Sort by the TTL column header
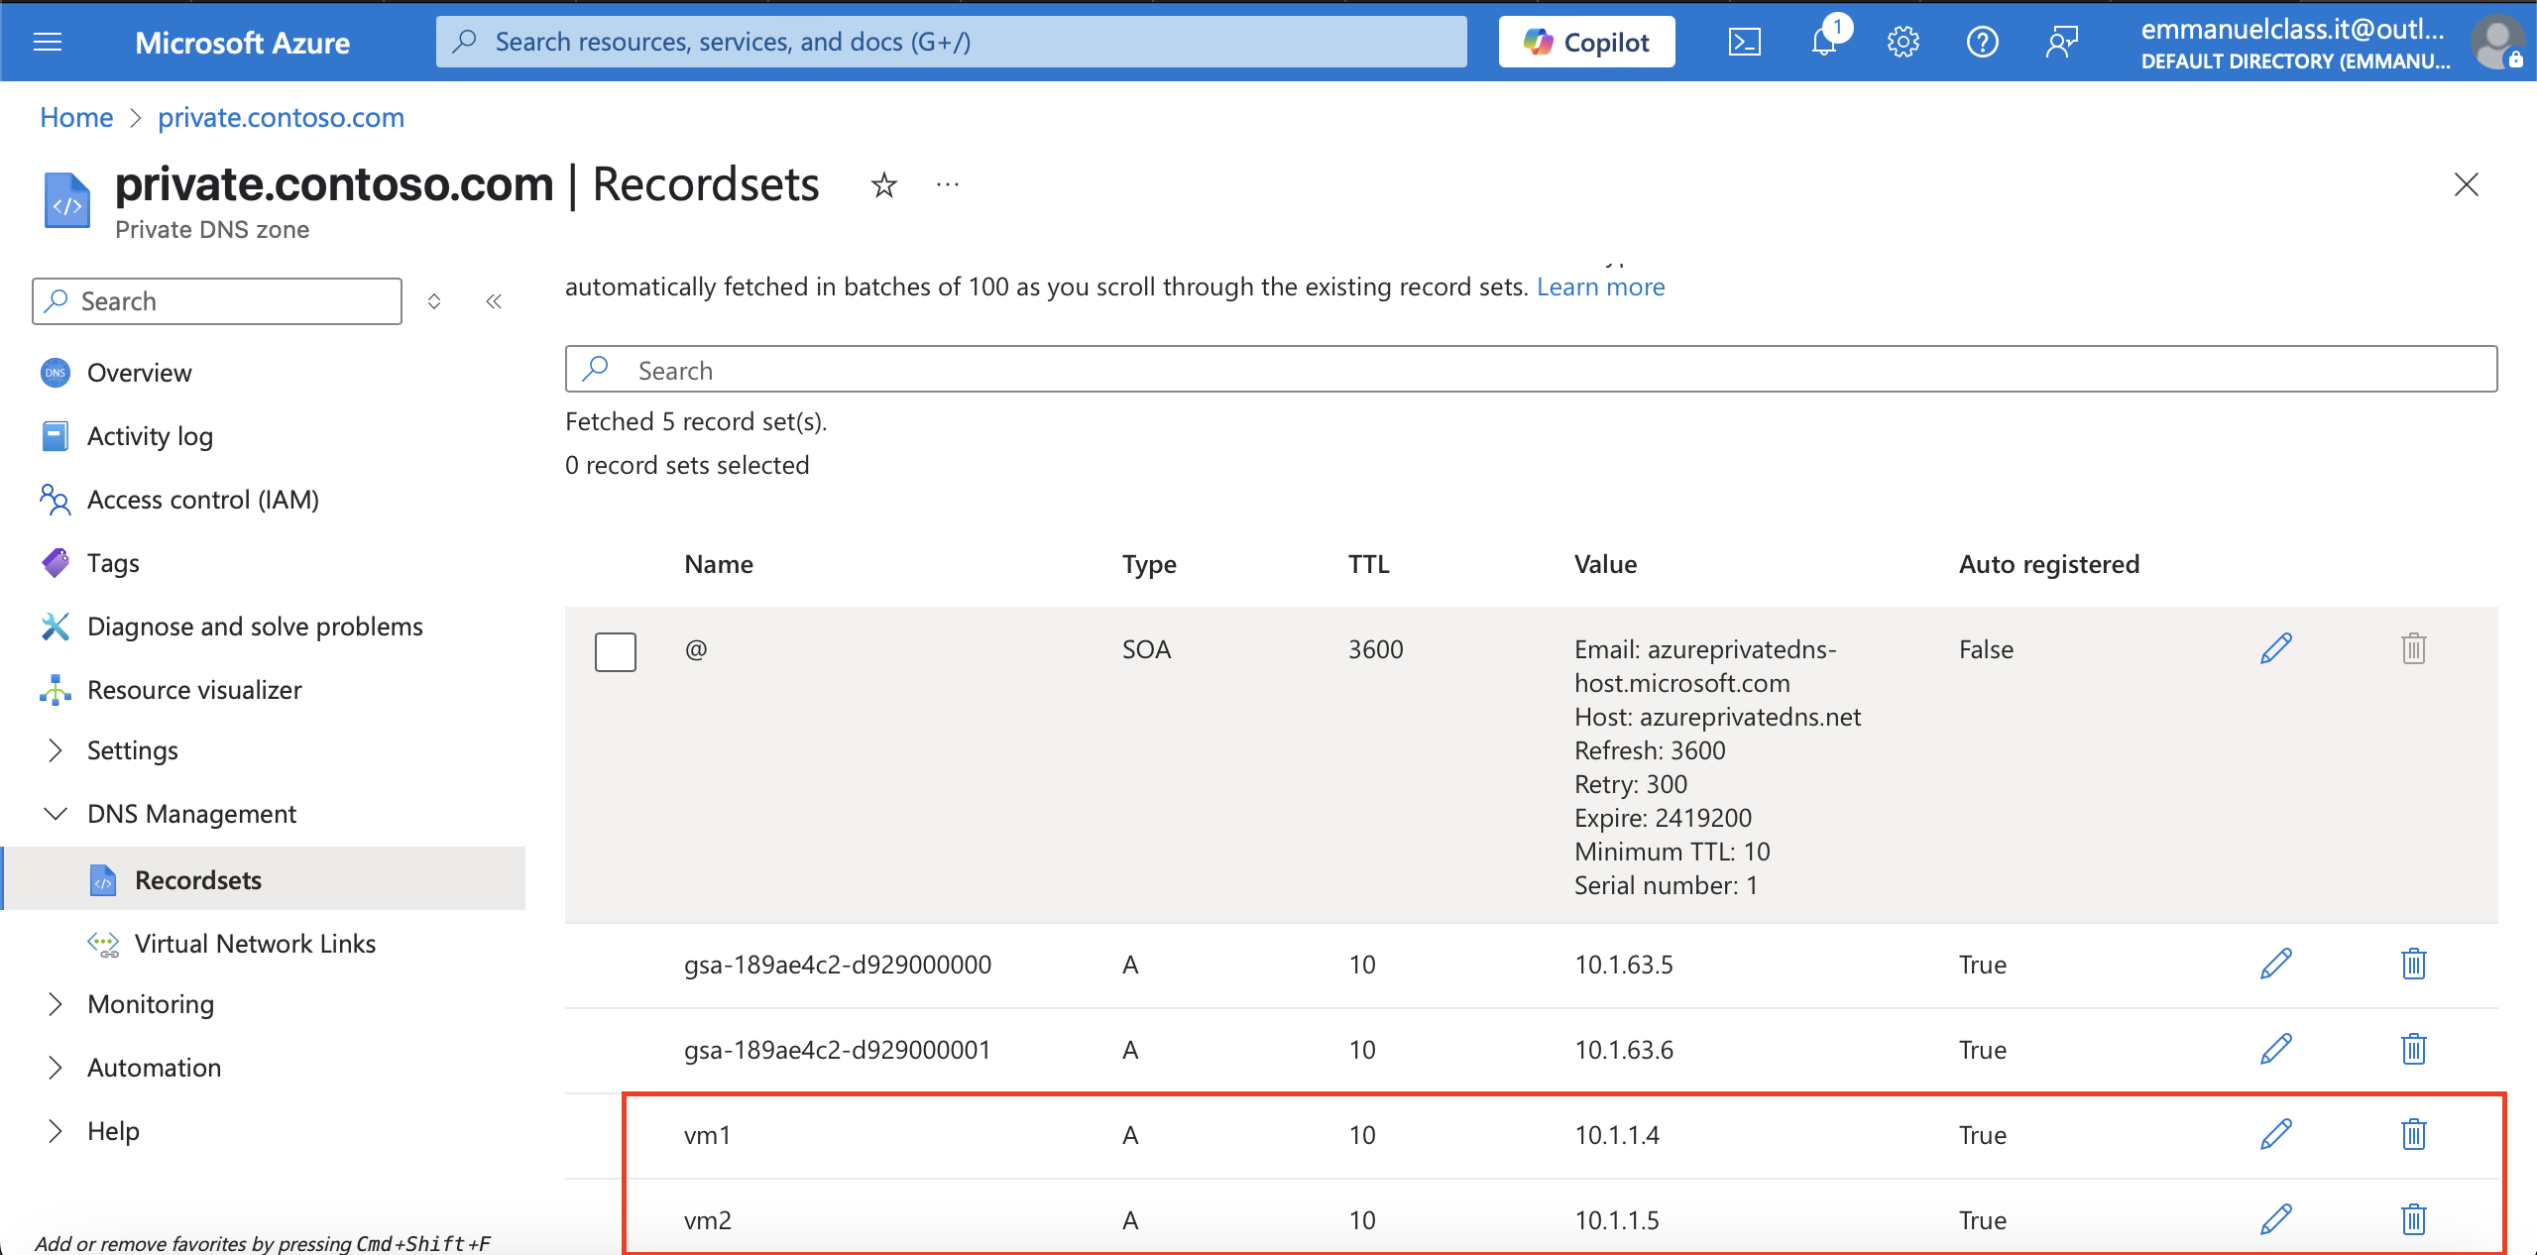 [x=1368, y=564]
